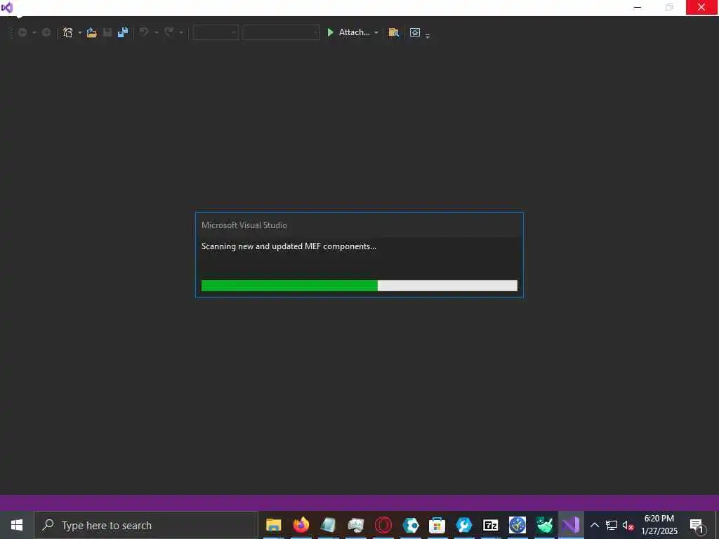
Task: Open the Navigate Backward history dropdown
Action: (34, 32)
